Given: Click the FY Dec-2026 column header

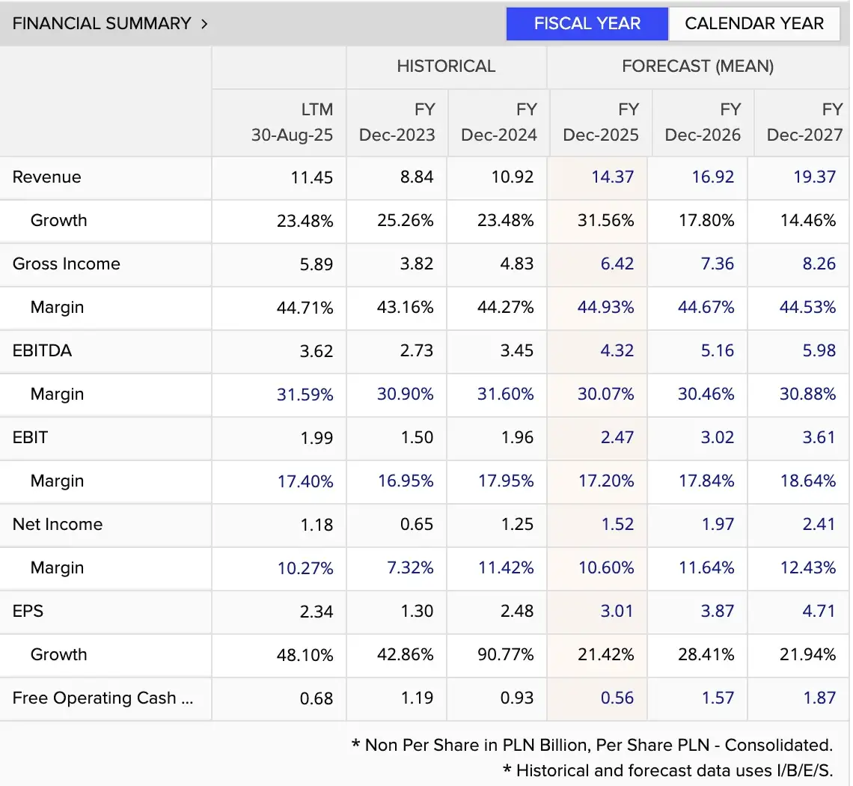Looking at the screenshot, I should click(x=703, y=122).
